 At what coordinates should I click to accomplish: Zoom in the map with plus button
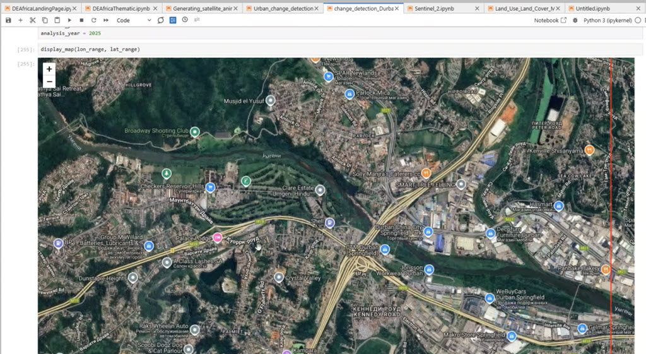[49, 69]
